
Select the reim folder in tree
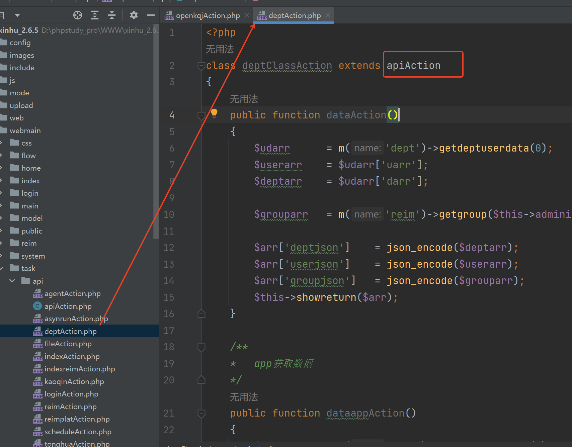click(29, 243)
